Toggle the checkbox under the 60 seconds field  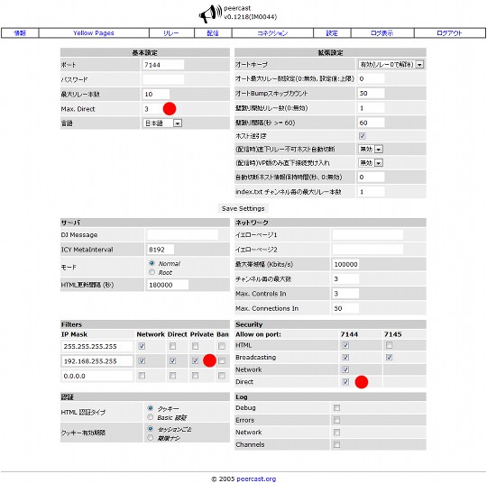[363, 136]
